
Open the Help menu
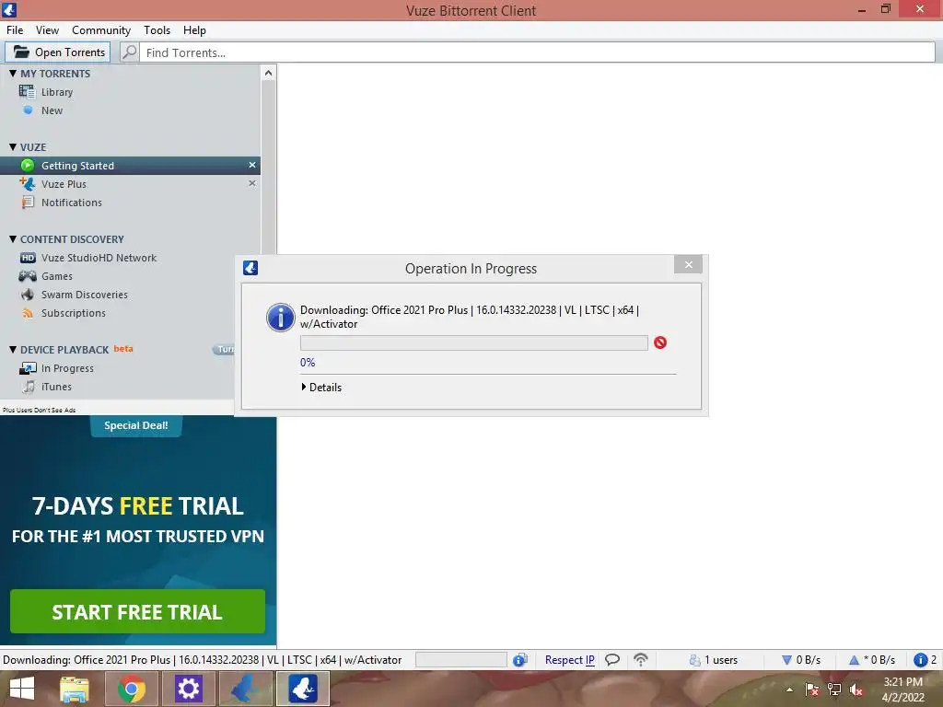tap(194, 30)
